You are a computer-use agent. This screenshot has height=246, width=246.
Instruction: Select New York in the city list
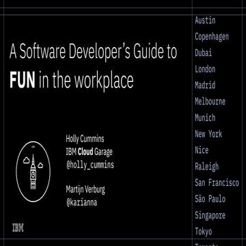pyautogui.click(x=208, y=134)
